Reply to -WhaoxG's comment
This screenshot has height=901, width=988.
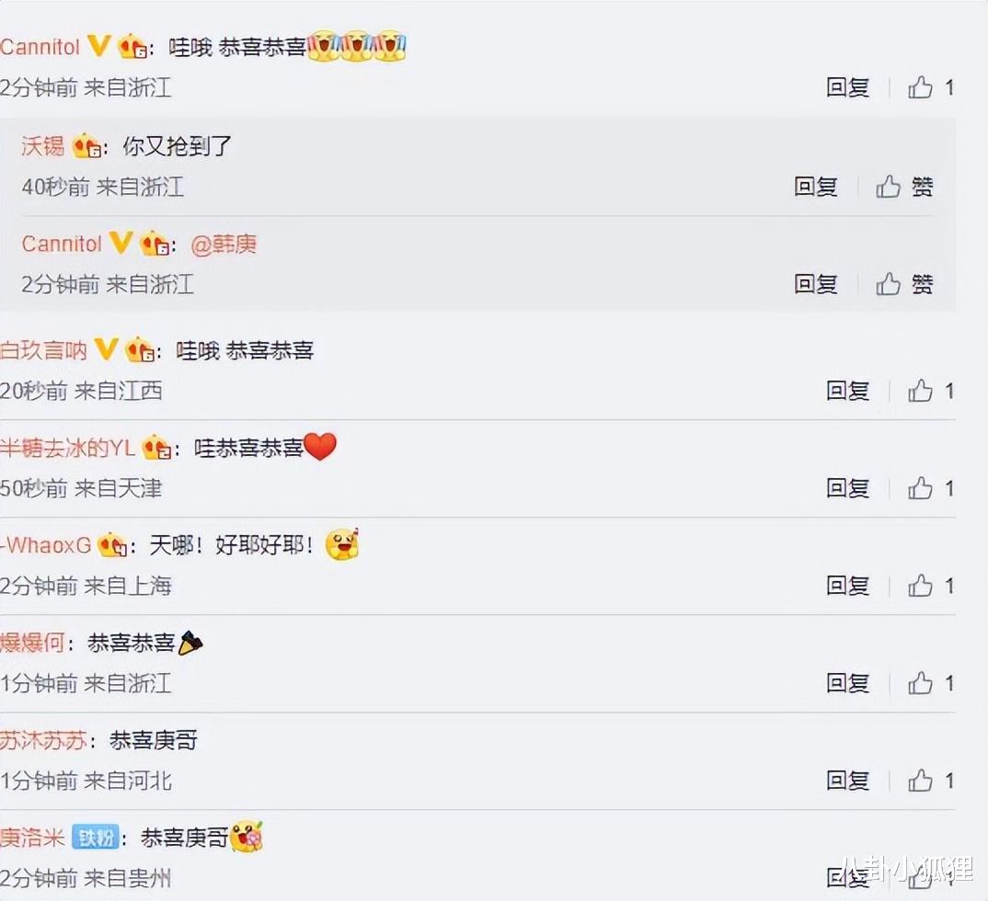[847, 587]
